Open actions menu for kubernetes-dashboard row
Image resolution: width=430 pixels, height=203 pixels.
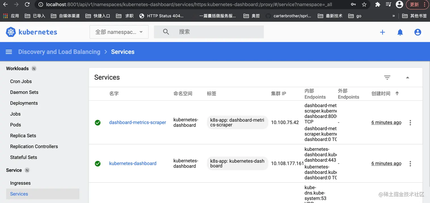click(410, 163)
